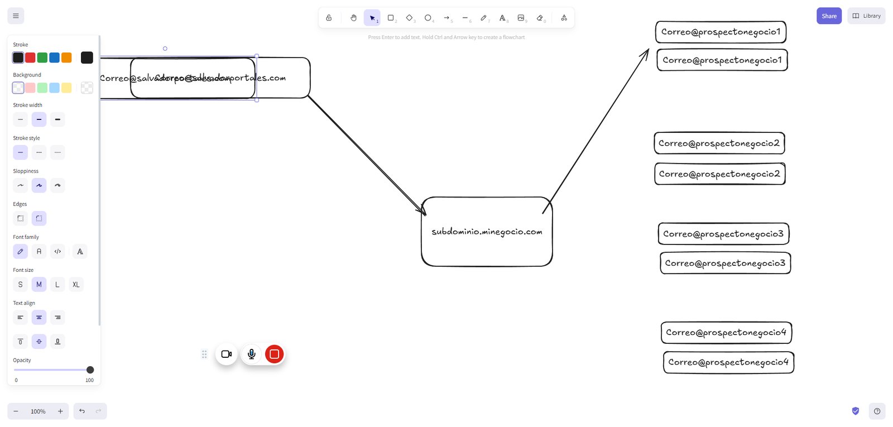
Task: Open the Help question mark icon
Action: click(x=877, y=411)
